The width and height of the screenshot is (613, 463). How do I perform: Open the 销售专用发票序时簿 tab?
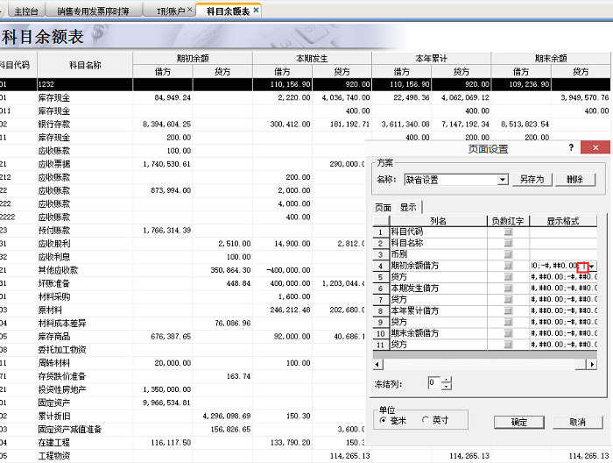(x=92, y=11)
